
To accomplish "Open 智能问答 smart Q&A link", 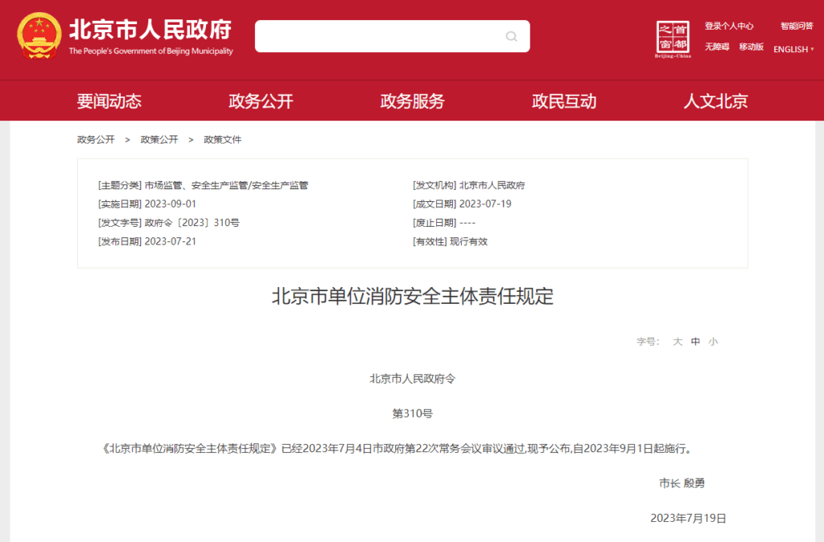I will click(x=796, y=26).
